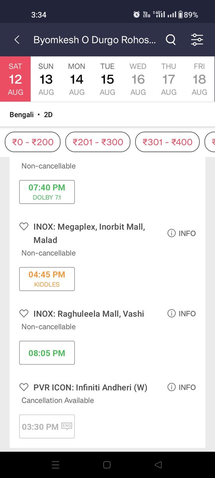Filter by ₹0 - ₹200 price range

click(x=32, y=142)
